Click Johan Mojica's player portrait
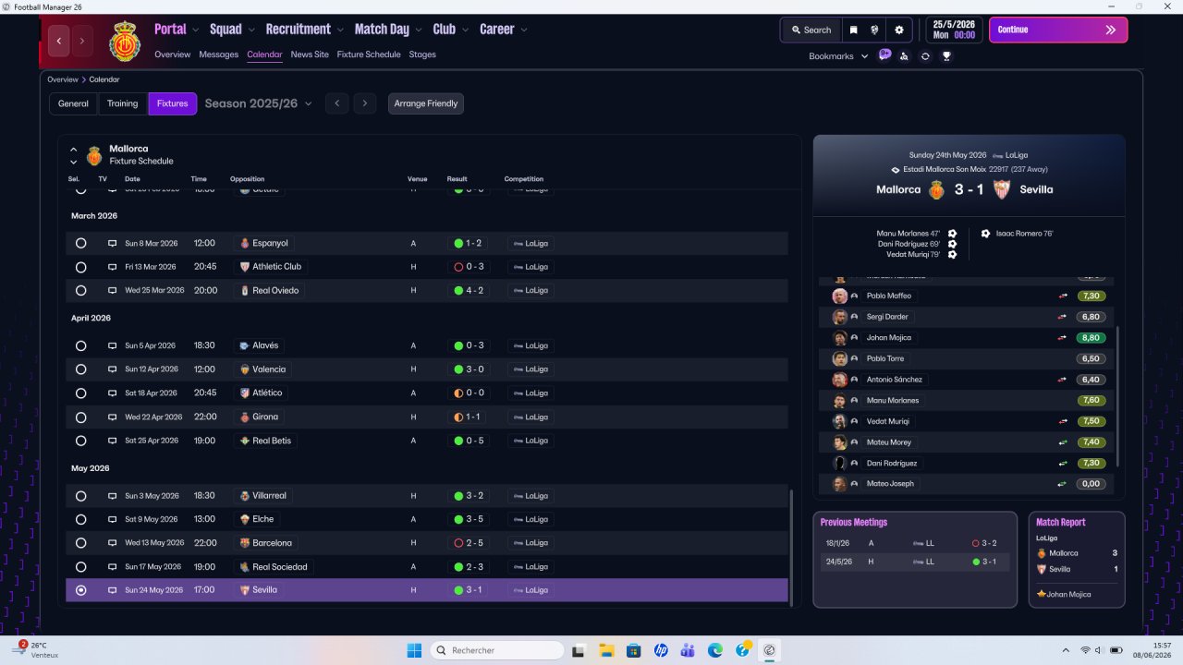Viewport: 1183px width, 665px height. pos(839,338)
